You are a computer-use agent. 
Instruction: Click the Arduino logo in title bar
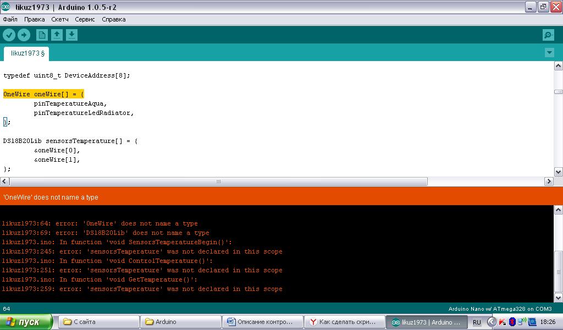coord(5,7)
